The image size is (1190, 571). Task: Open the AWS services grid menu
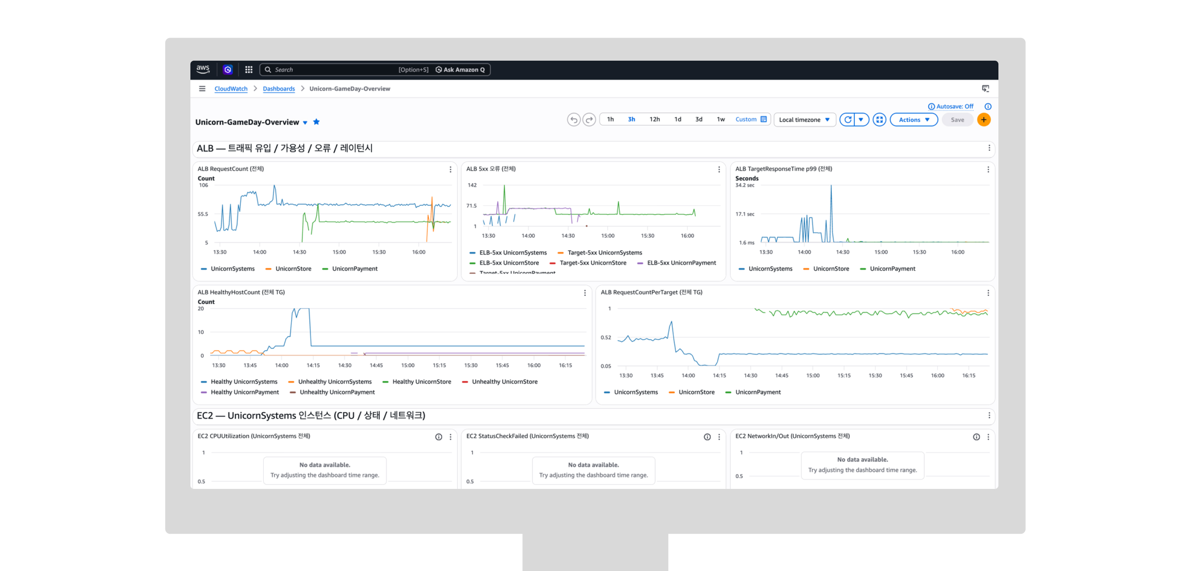click(249, 69)
